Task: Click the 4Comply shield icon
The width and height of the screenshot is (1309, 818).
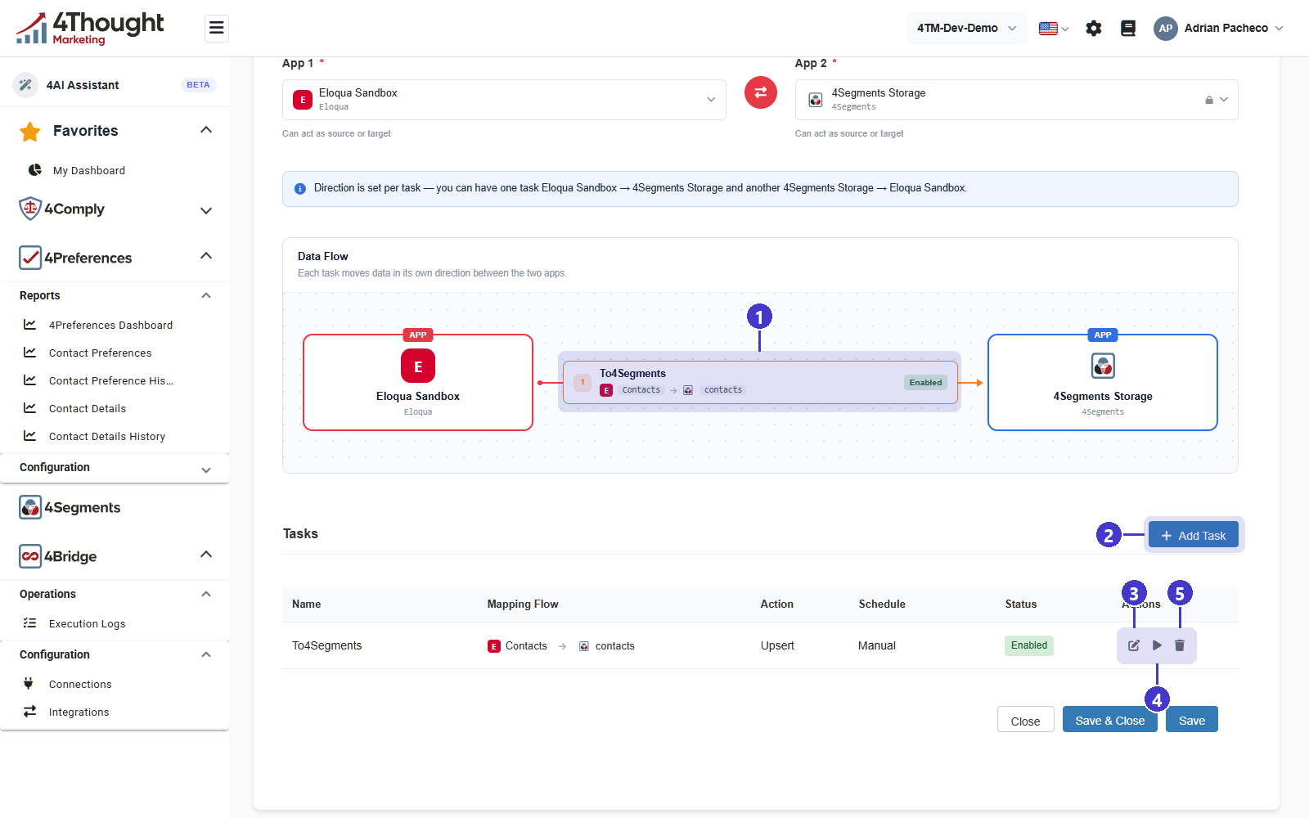Action: (x=30, y=209)
